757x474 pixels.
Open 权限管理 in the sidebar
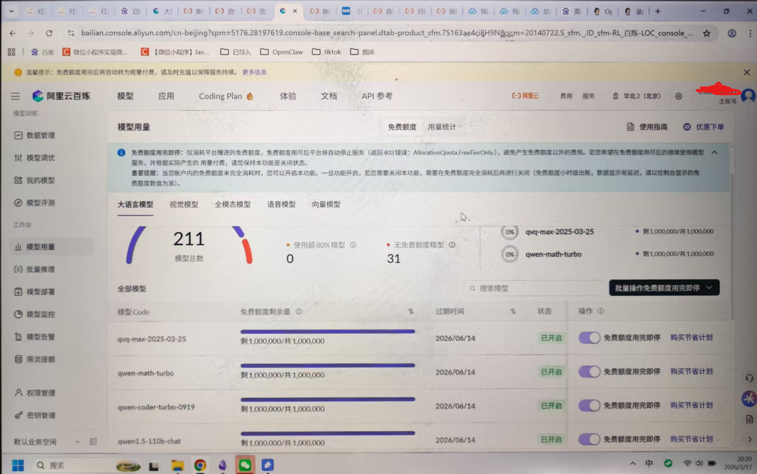[34, 393]
